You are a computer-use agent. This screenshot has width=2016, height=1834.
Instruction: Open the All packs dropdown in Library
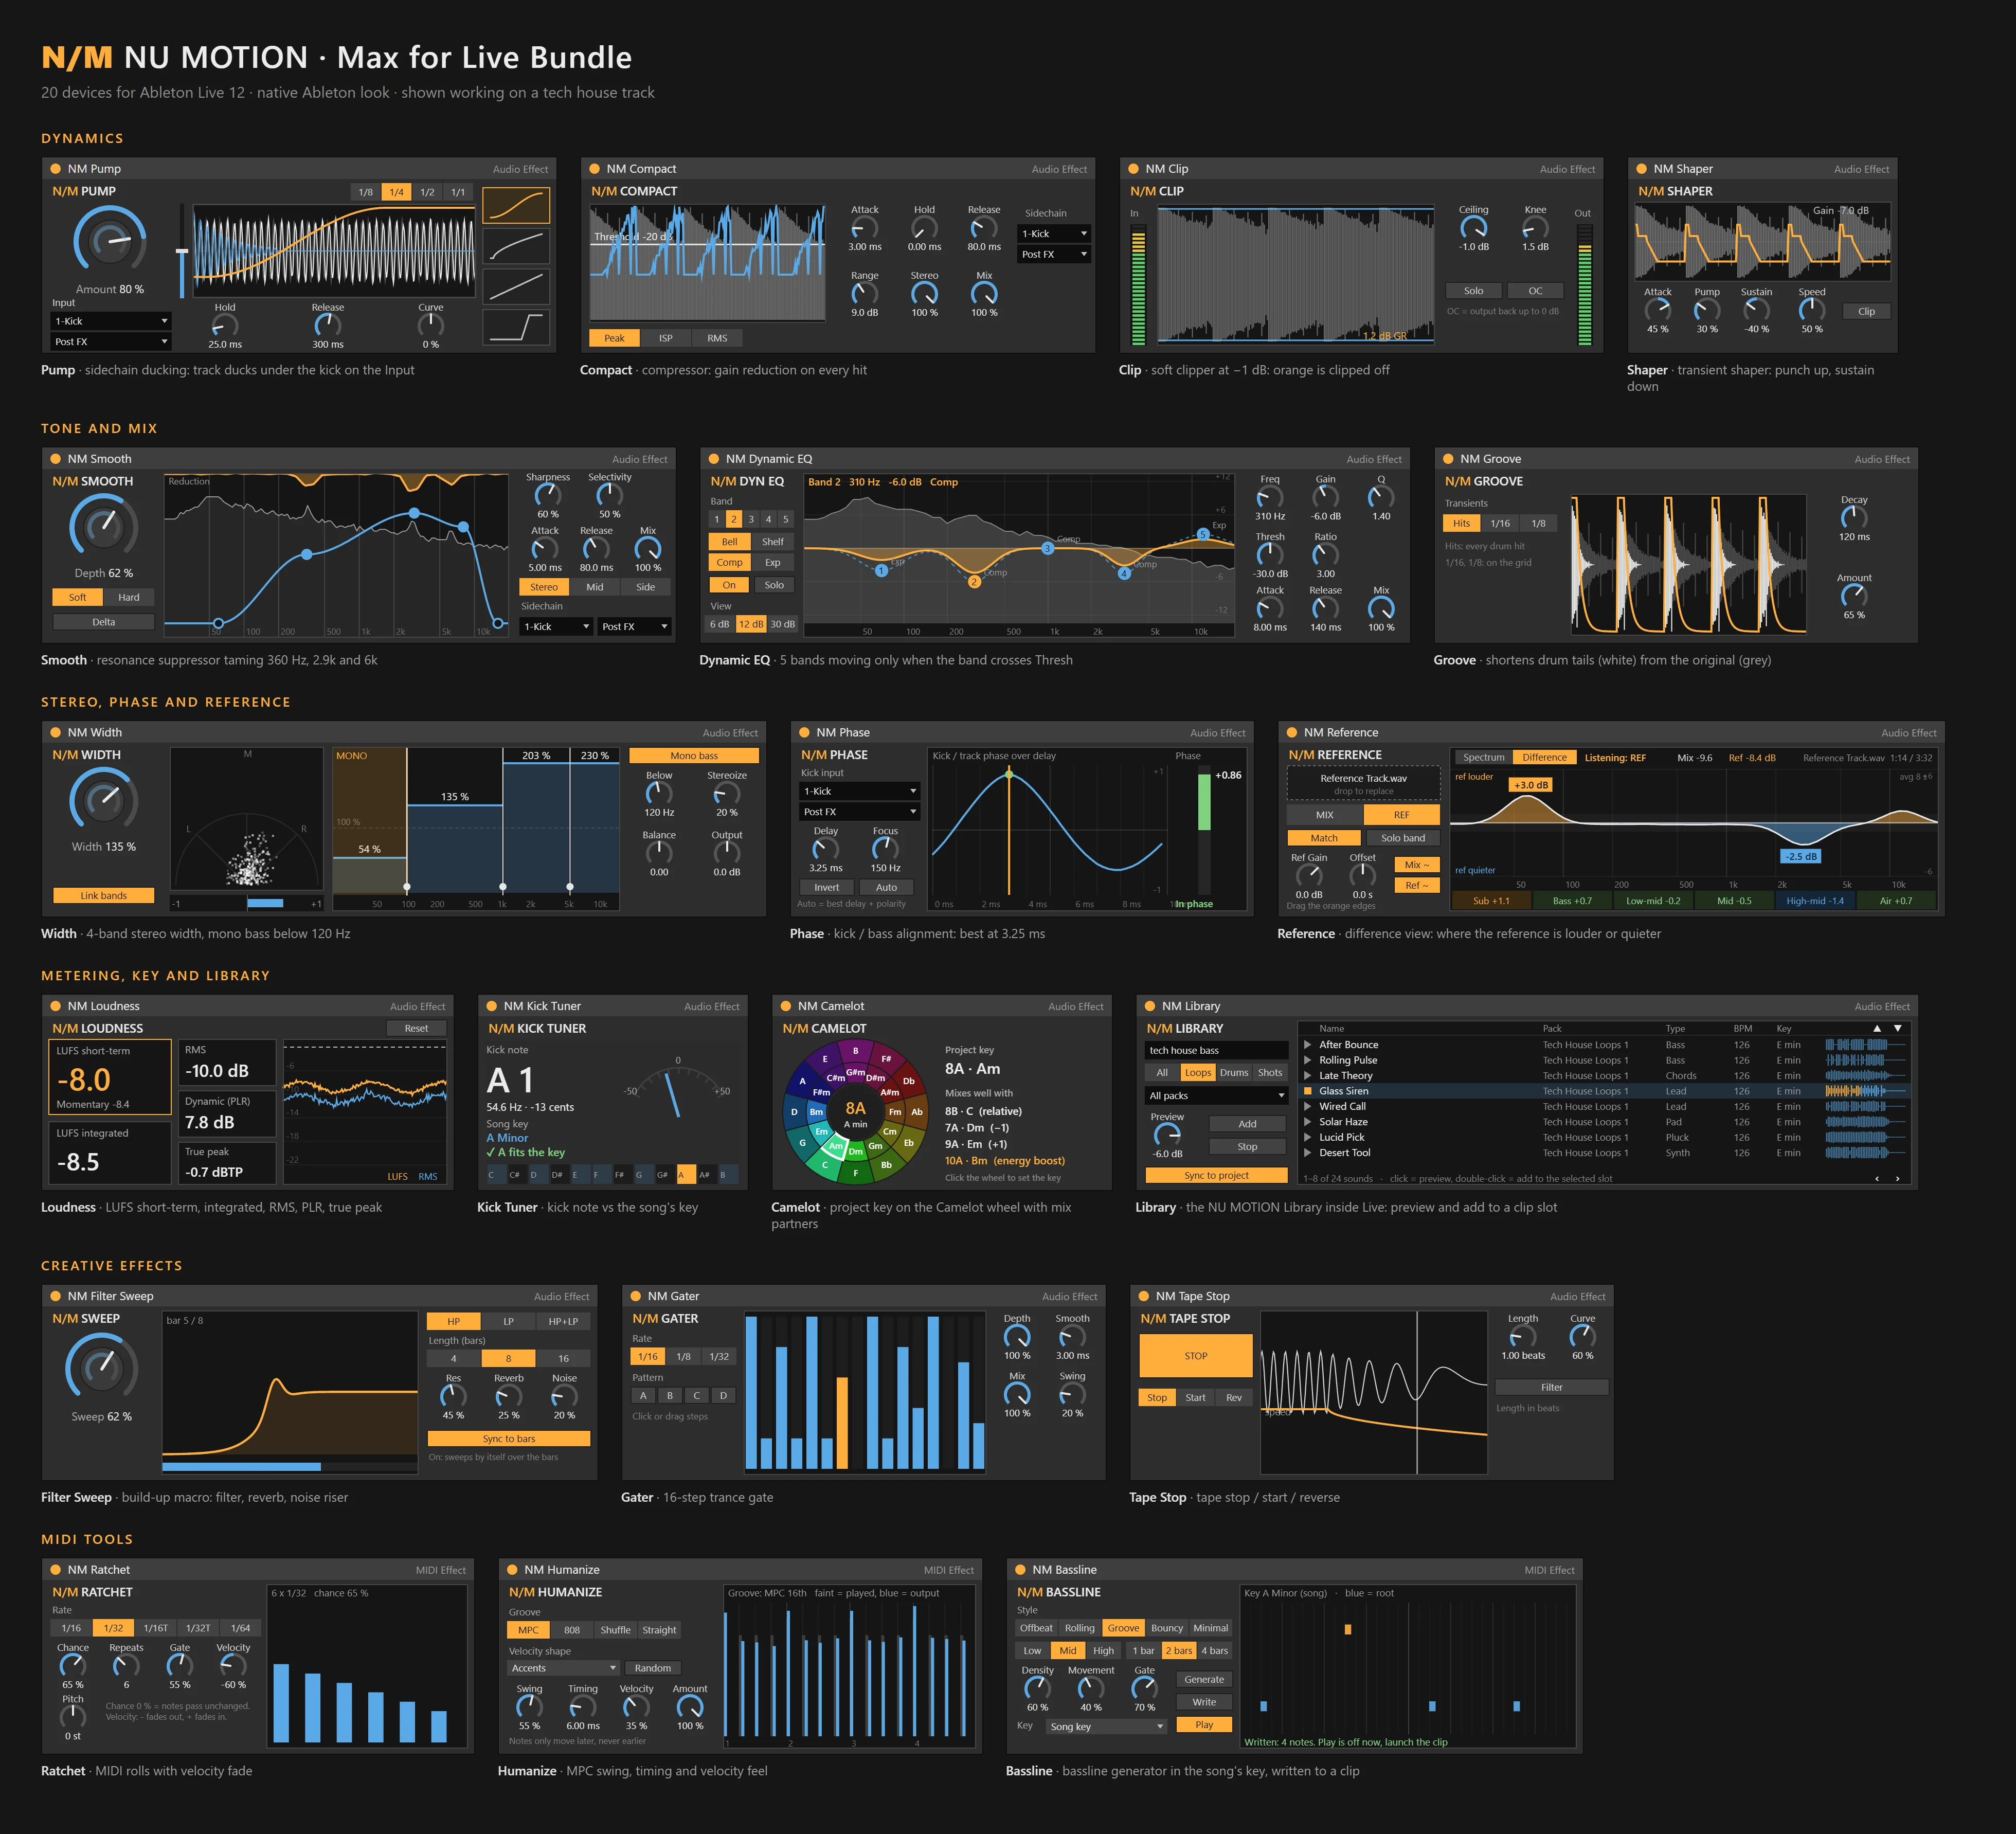click(x=1216, y=1096)
